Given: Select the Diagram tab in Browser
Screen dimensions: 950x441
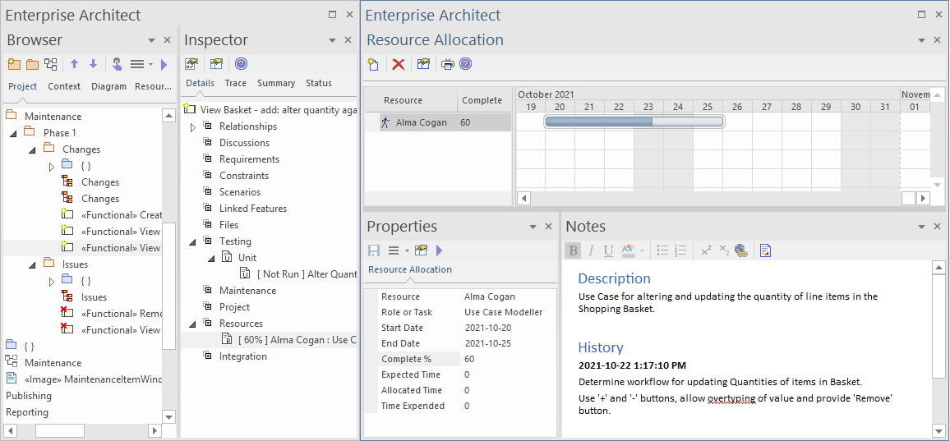Looking at the screenshot, I should coord(108,86).
